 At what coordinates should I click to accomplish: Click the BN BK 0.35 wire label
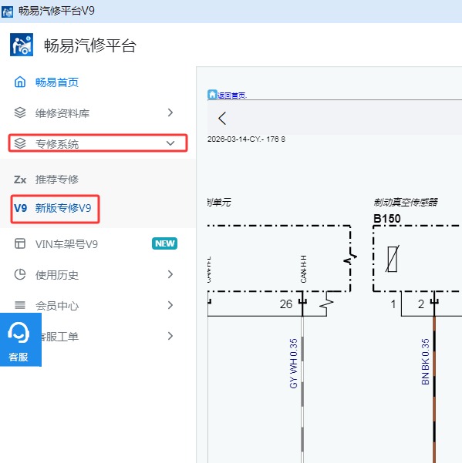click(425, 362)
